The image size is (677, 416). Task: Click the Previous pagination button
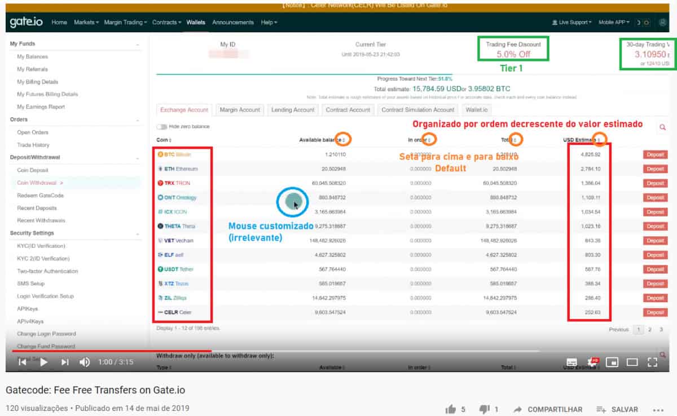click(618, 330)
